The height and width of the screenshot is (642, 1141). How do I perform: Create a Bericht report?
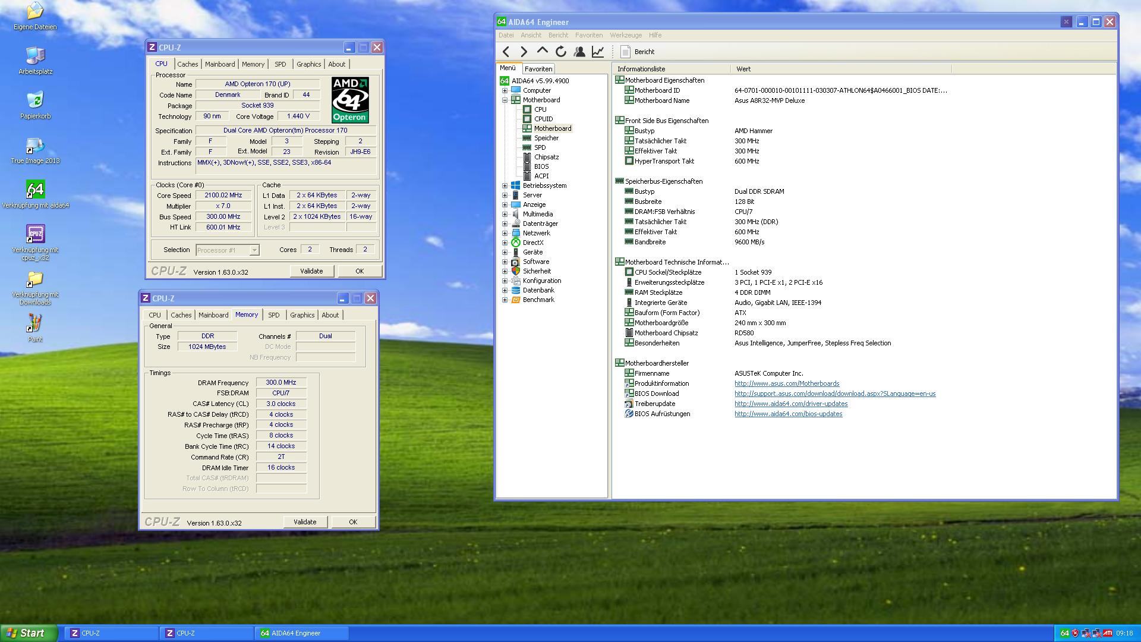637,52
